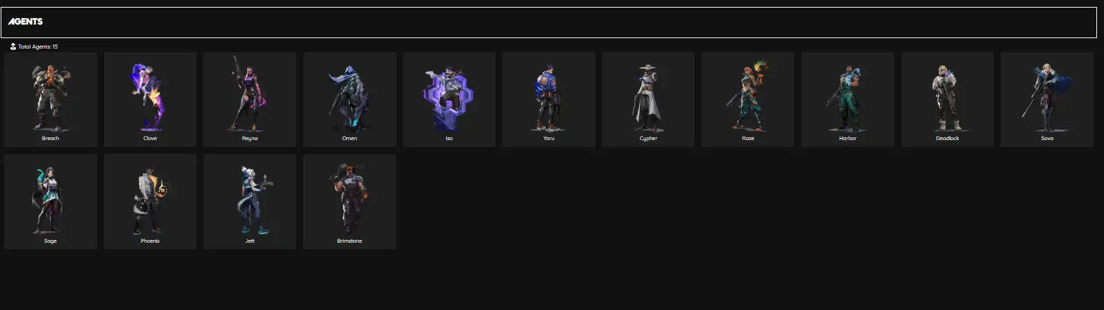Open the Harbor agent card

(848, 99)
